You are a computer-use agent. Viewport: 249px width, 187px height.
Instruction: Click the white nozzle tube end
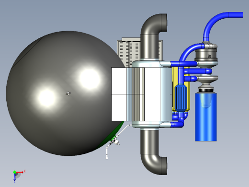coord(107,156)
